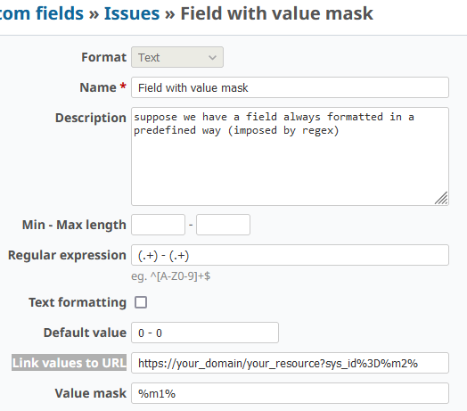The image size is (467, 411).
Task: Click the Default value field containing 0 - 0
Action: click(x=205, y=333)
